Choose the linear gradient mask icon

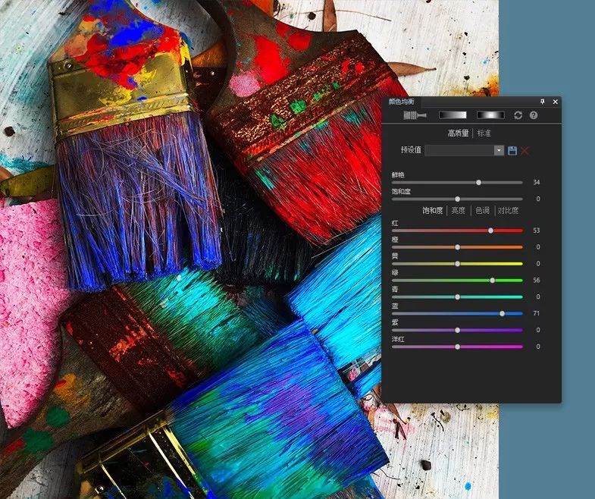(453, 115)
